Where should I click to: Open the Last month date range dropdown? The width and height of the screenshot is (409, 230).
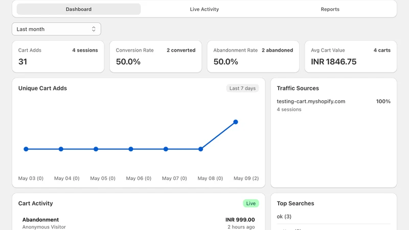click(56, 29)
